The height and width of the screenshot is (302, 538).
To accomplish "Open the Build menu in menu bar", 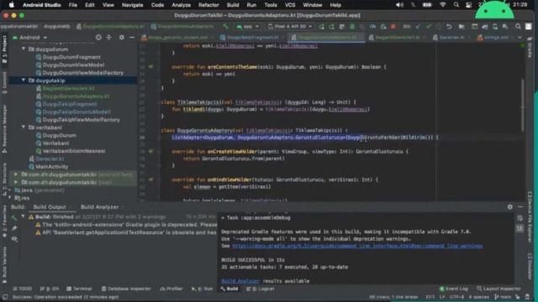I will coord(233,5).
